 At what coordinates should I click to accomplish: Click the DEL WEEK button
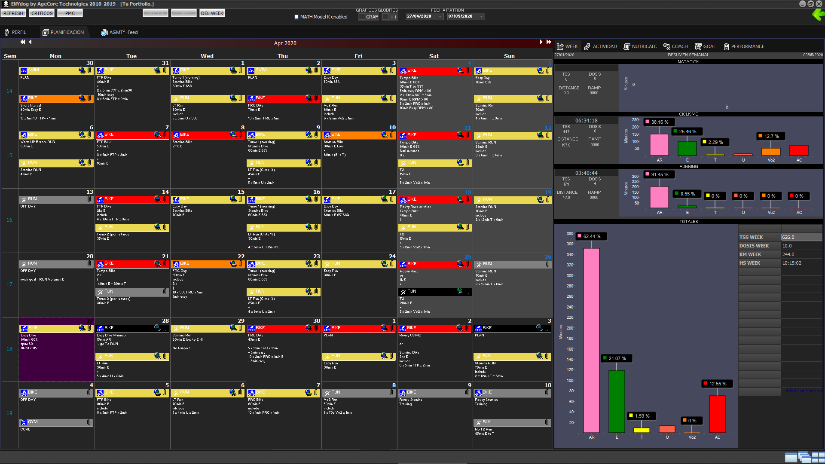tap(212, 13)
